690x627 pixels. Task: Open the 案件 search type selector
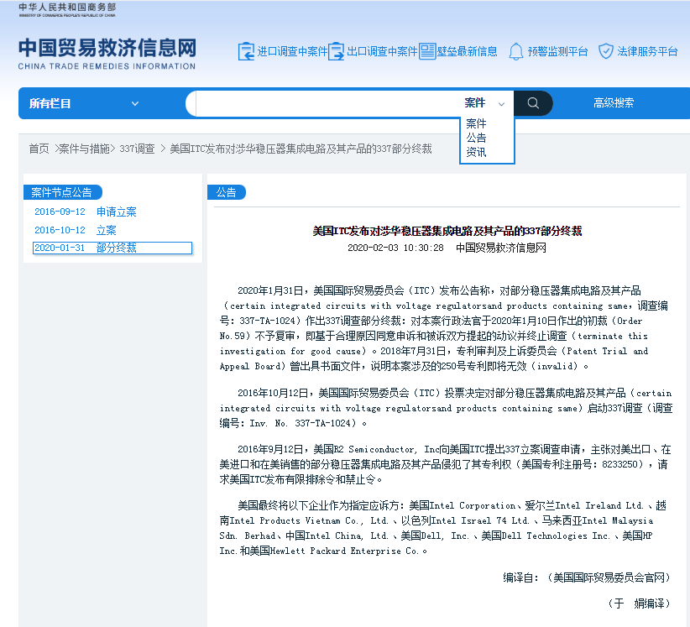coord(484,103)
